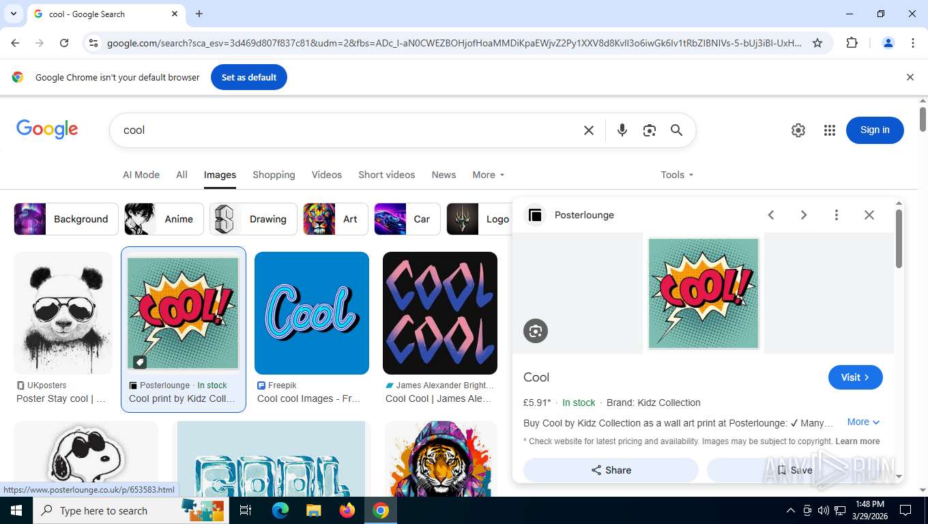The height and width of the screenshot is (524, 928).
Task: Open the large COOL! preview image
Action: point(704,293)
